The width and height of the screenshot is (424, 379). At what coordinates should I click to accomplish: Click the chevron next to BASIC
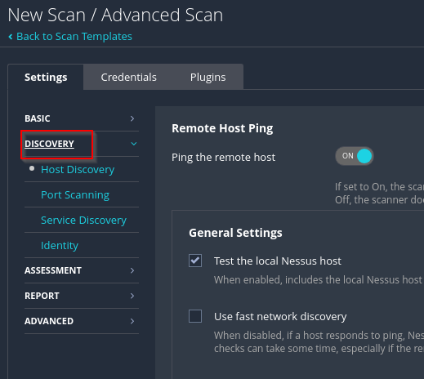(132, 118)
